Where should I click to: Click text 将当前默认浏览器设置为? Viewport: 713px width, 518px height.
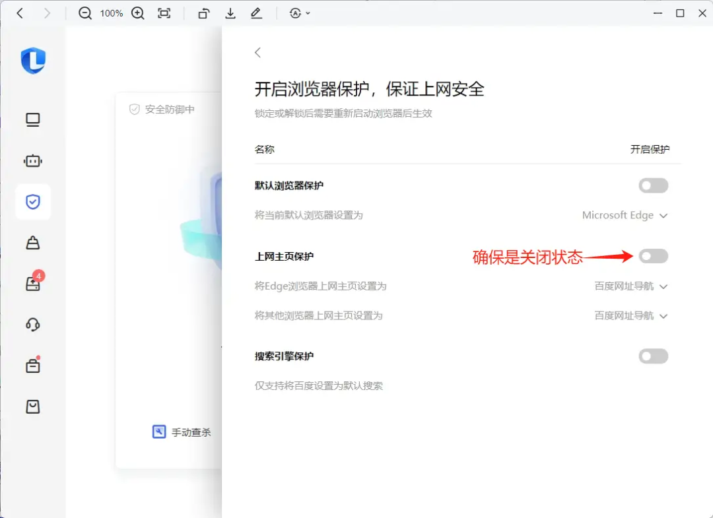pos(309,215)
